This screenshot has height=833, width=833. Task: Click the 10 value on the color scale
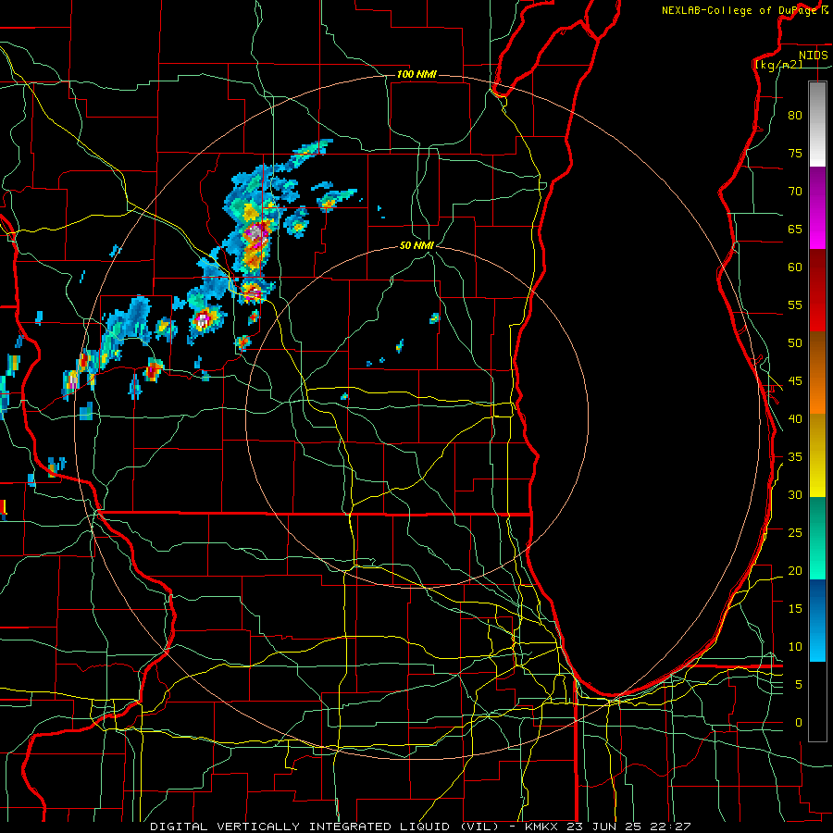(795, 647)
